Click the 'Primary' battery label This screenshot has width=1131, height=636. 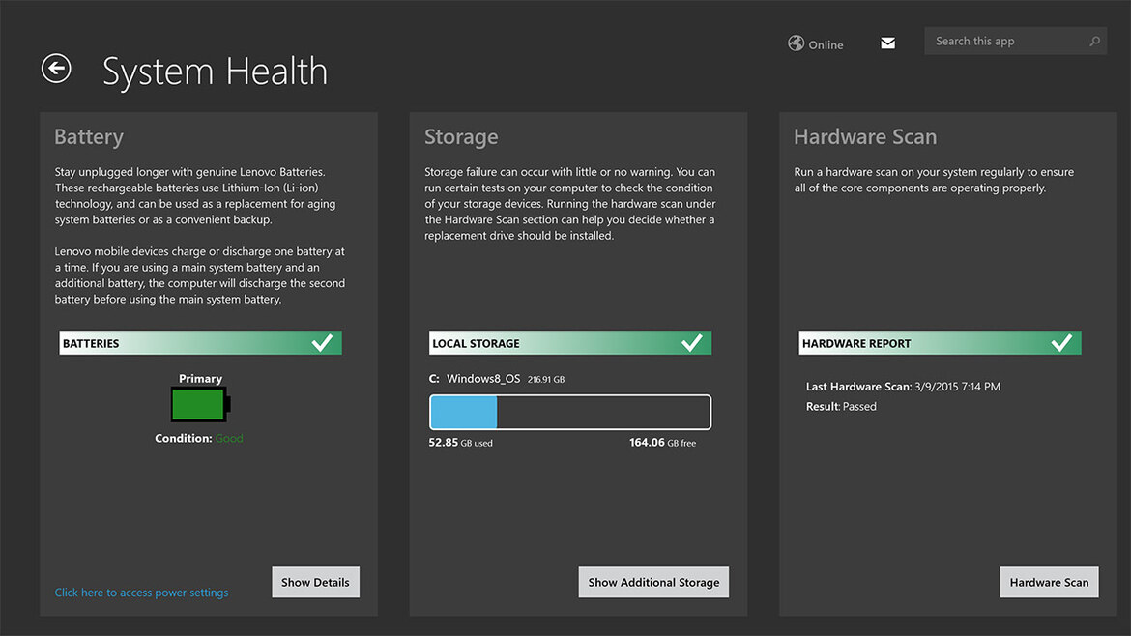[x=200, y=379]
